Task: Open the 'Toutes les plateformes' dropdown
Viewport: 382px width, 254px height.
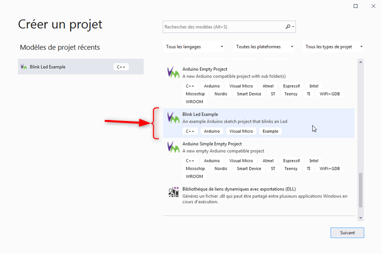Action: (264, 47)
